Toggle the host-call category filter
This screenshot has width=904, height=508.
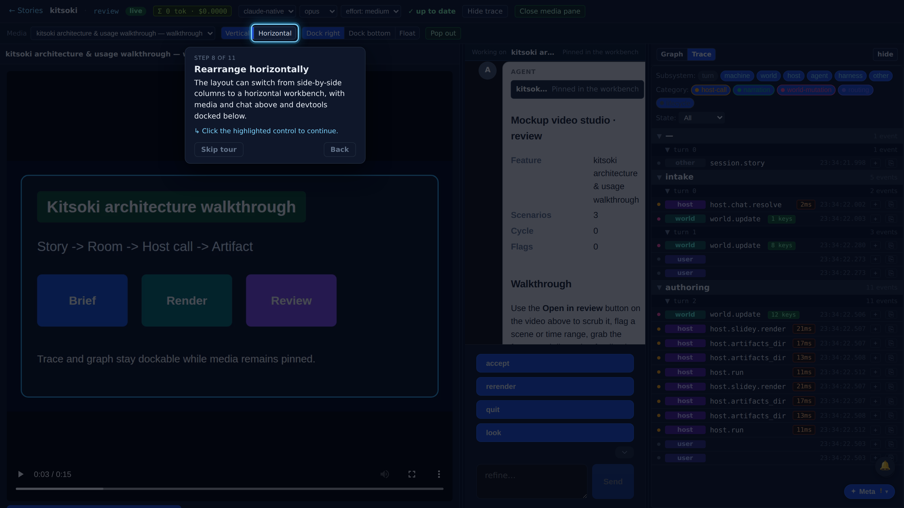711,90
